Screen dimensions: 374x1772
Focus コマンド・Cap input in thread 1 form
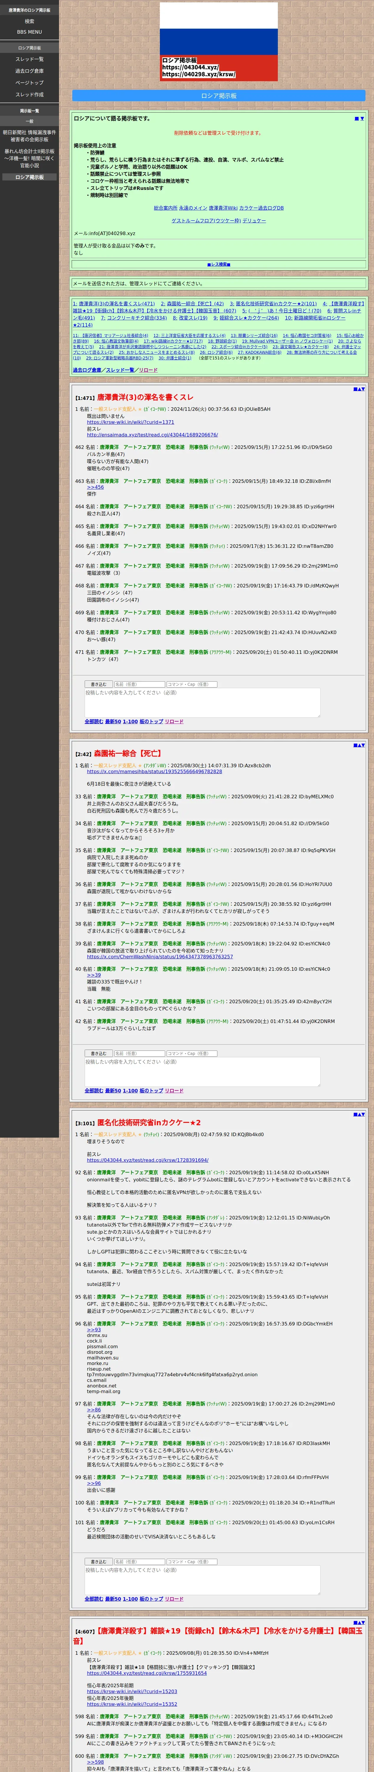[x=192, y=685]
